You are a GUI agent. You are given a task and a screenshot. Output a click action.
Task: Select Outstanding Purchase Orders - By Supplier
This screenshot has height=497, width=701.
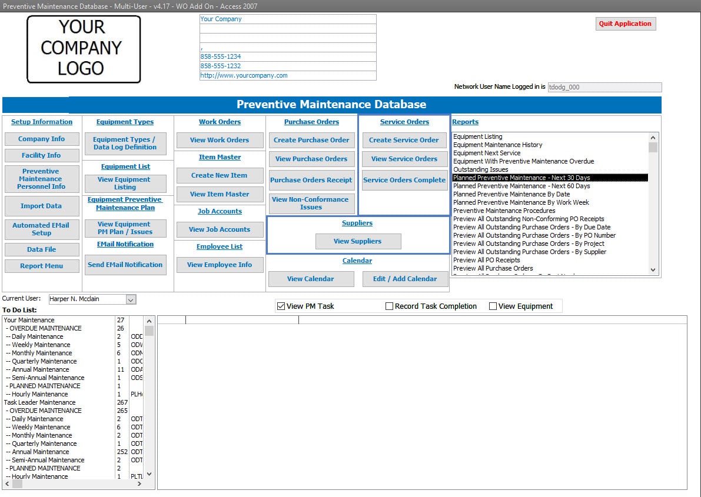[x=550, y=252]
